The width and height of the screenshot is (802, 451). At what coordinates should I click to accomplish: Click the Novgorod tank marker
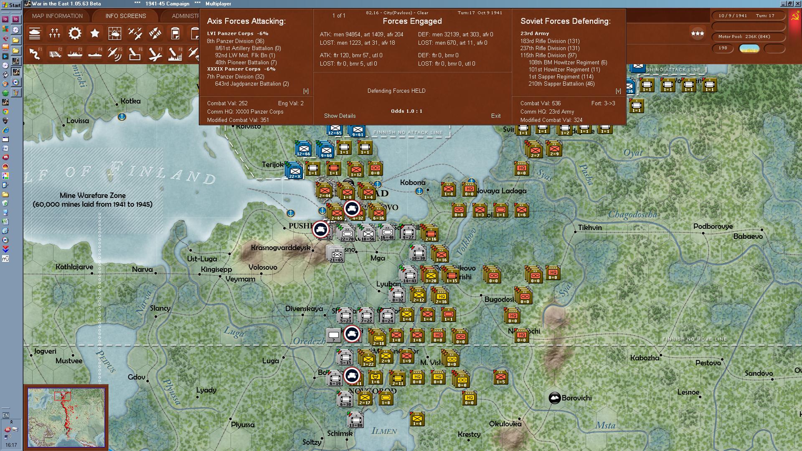pyautogui.click(x=353, y=376)
